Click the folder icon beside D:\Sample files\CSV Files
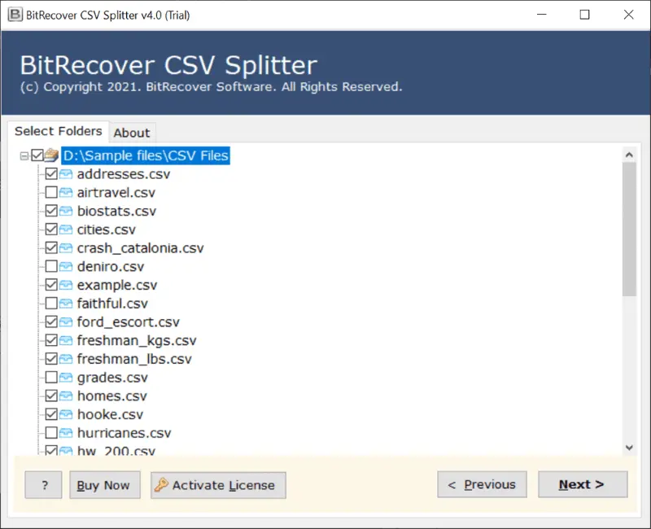The image size is (651, 529). pyautogui.click(x=52, y=155)
